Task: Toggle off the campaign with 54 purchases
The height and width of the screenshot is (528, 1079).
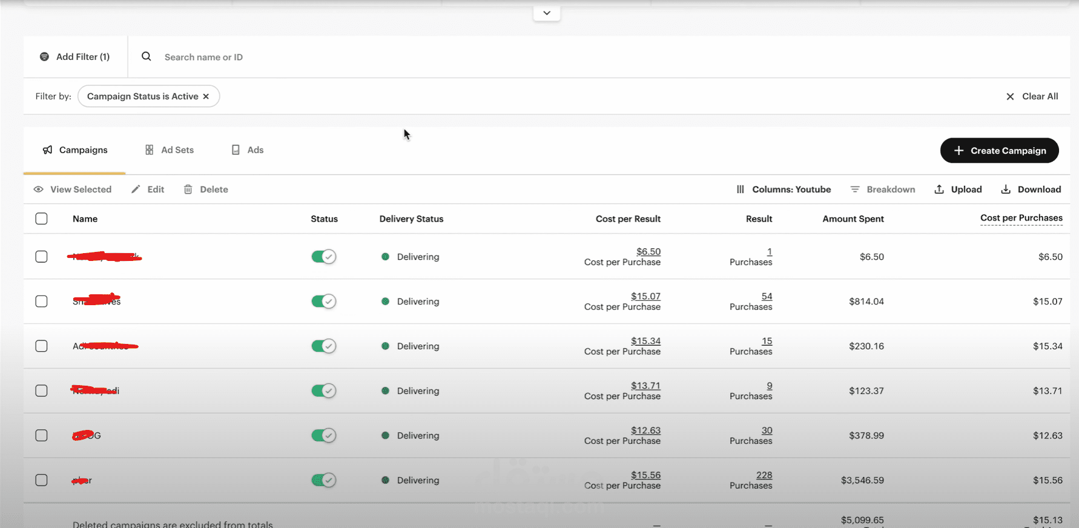Action: click(x=324, y=302)
